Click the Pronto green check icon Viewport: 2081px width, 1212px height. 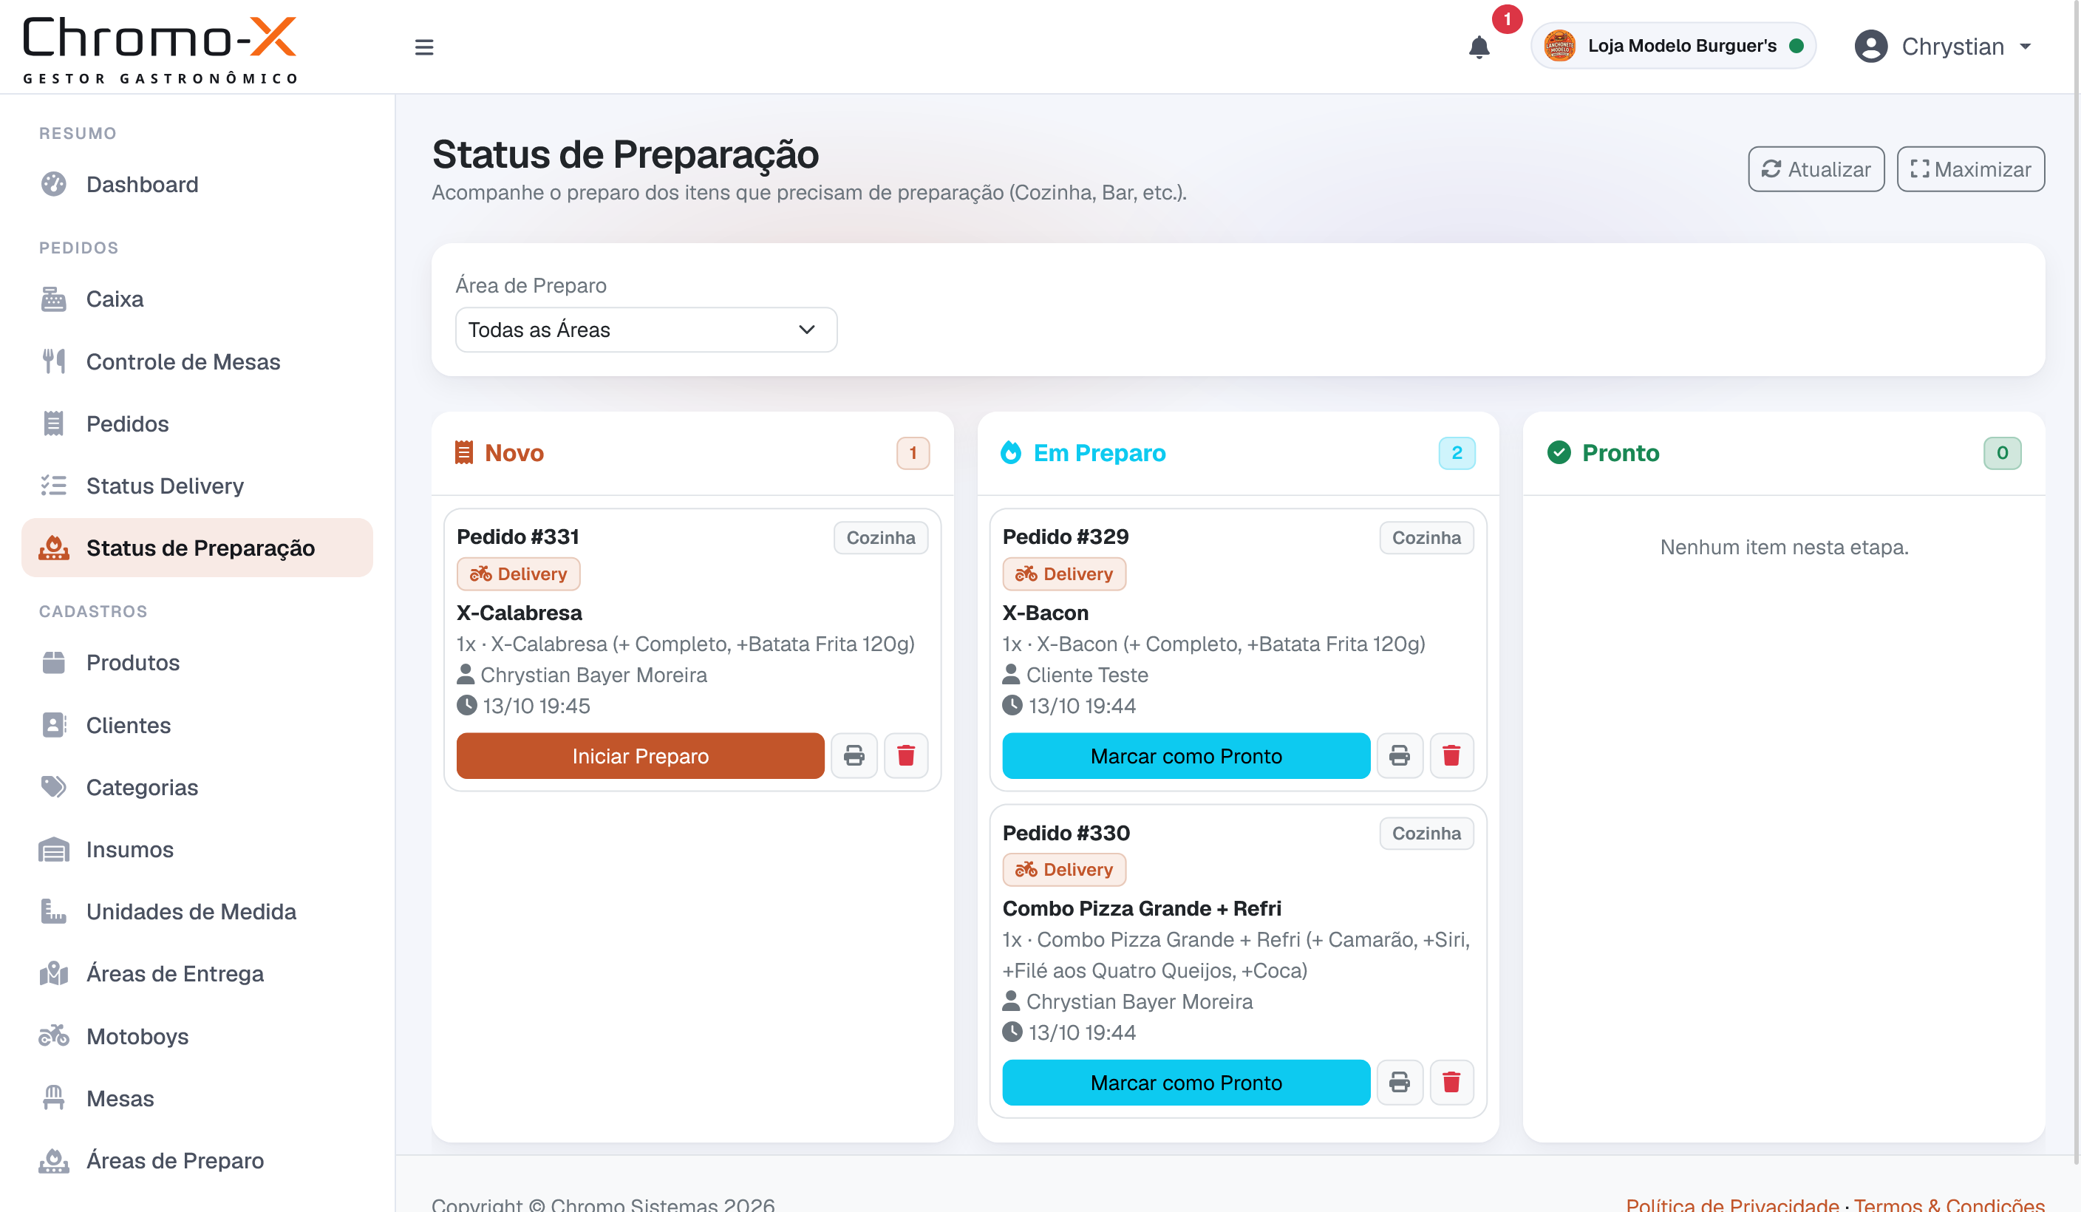click(x=1559, y=452)
